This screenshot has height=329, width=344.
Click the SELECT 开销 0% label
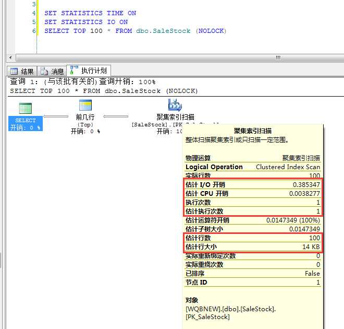point(26,124)
